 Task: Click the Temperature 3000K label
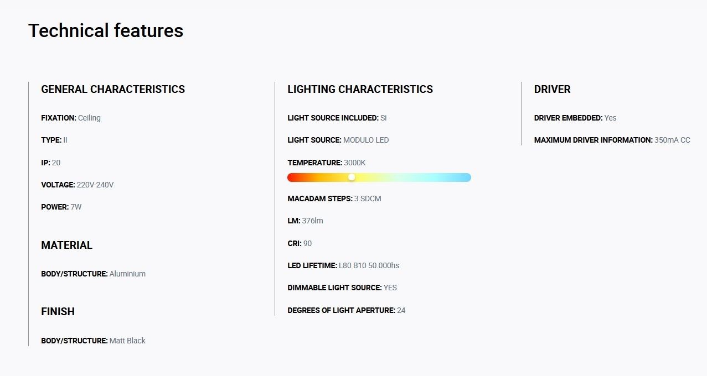[327, 163]
